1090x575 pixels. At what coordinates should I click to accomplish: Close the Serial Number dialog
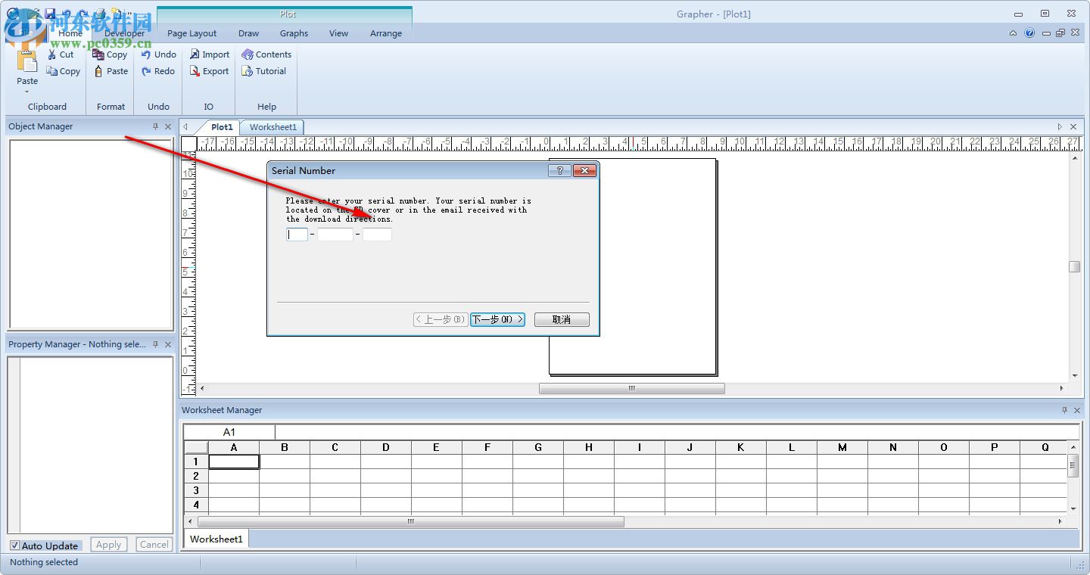[x=584, y=171]
